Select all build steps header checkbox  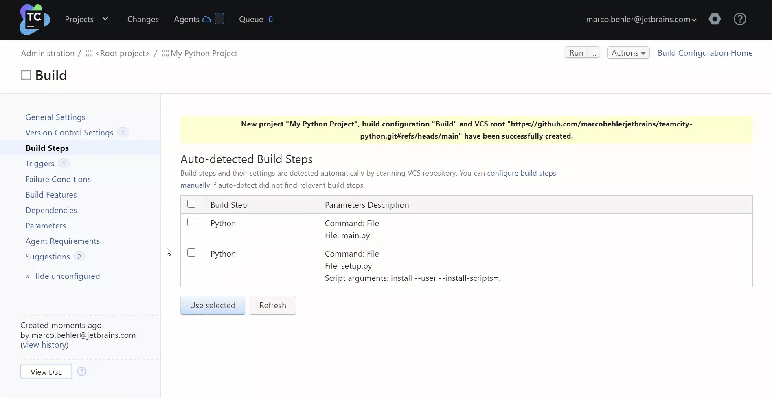pyautogui.click(x=191, y=204)
